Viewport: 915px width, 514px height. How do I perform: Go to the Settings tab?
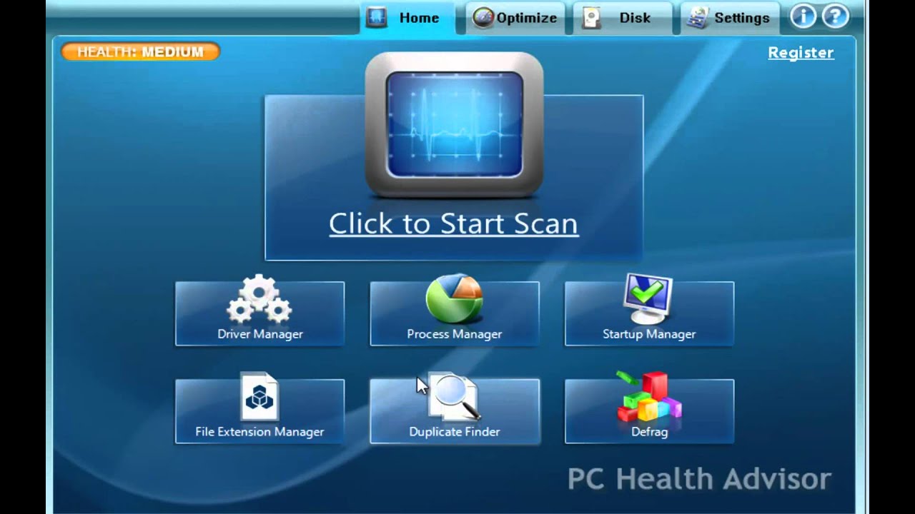pos(729,18)
